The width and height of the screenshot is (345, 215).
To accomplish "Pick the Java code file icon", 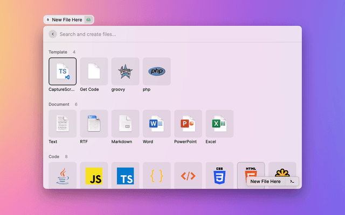I will [x=63, y=175].
